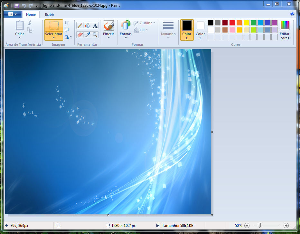The width and height of the screenshot is (300, 234).
Task: Activate the Text tool
Action: (x=95, y=25)
